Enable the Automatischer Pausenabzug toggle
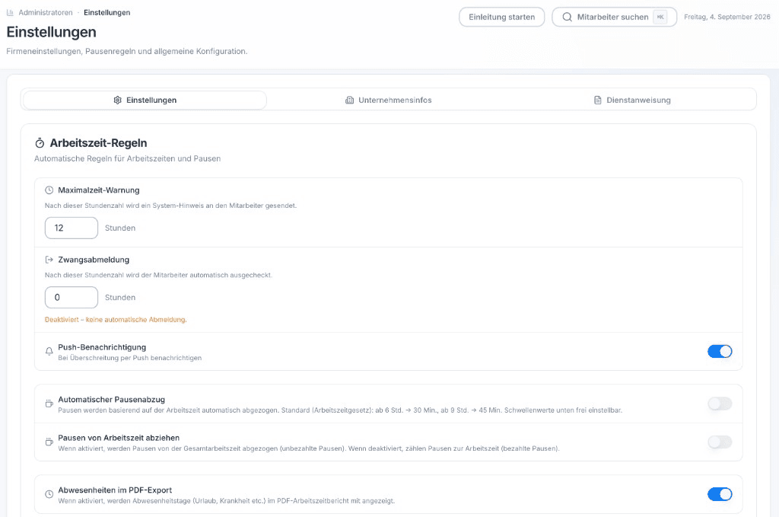 click(x=720, y=404)
